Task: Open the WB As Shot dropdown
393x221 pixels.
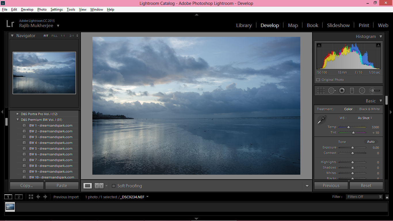Action: pyautogui.click(x=365, y=118)
